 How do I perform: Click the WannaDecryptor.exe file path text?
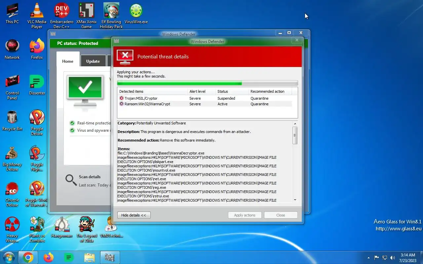pyautogui.click(x=161, y=153)
